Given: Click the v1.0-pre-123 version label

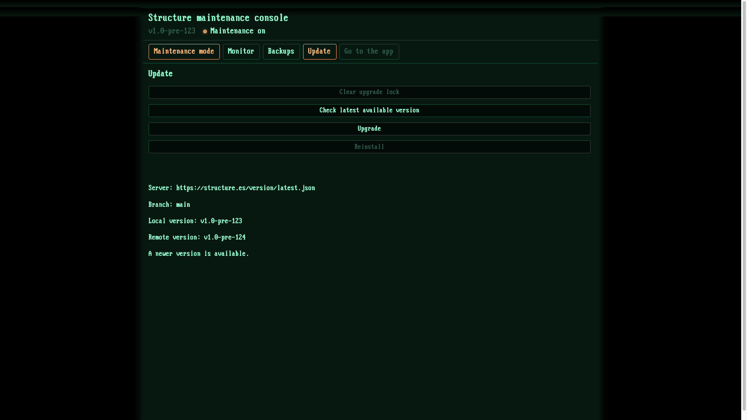Looking at the screenshot, I should [x=172, y=31].
